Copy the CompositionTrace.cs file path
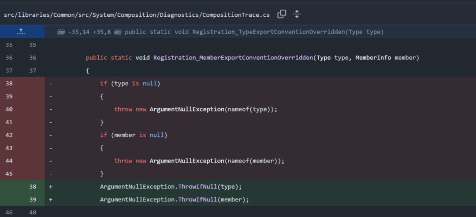 click(x=282, y=14)
